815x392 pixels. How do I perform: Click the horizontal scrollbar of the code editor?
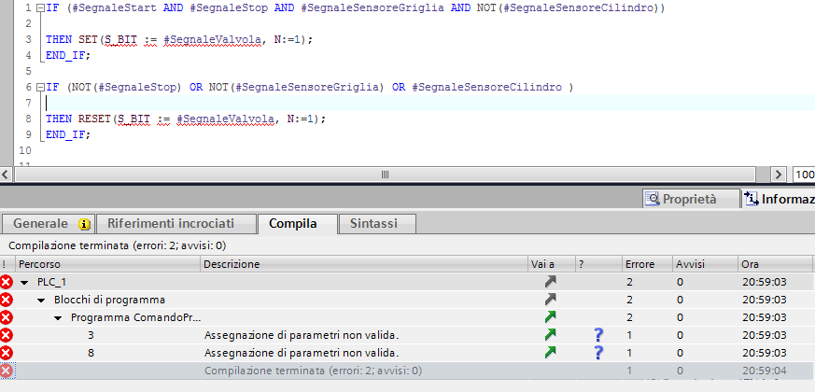tap(384, 175)
